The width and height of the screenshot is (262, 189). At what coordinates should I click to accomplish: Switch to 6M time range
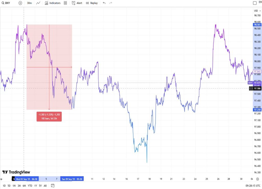(24, 185)
